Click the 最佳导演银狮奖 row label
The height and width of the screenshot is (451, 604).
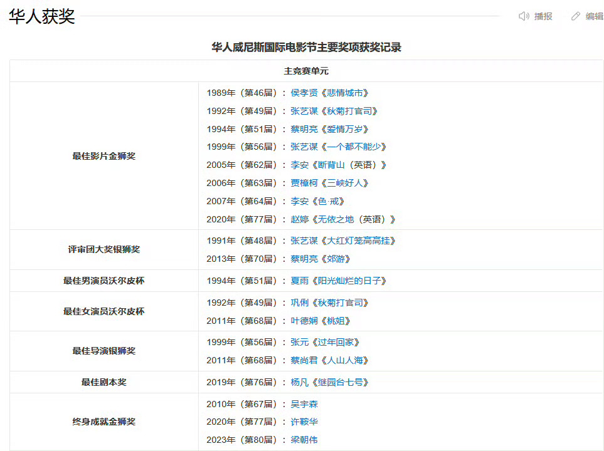pyautogui.click(x=104, y=351)
